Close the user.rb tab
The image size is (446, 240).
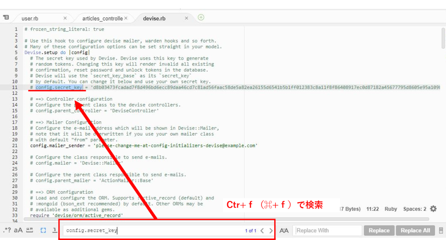[x=65, y=18]
